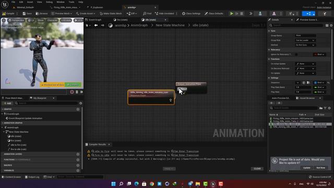Save the animation blueprint
This screenshot has width=334, height=188.
(x=27, y=14)
